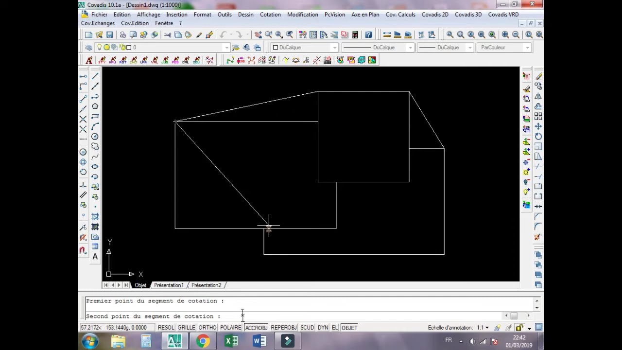622x350 pixels.
Task: Open the DuCalque lineweight dropdown
Action: [470, 47]
